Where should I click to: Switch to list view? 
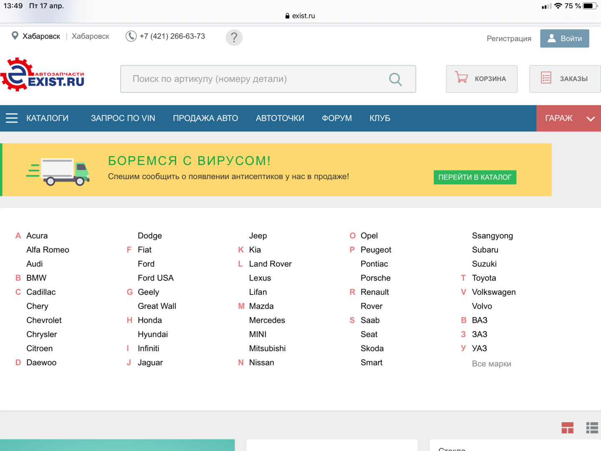(592, 428)
